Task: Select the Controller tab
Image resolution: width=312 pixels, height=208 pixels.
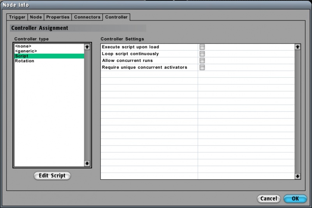Action: coord(116,17)
